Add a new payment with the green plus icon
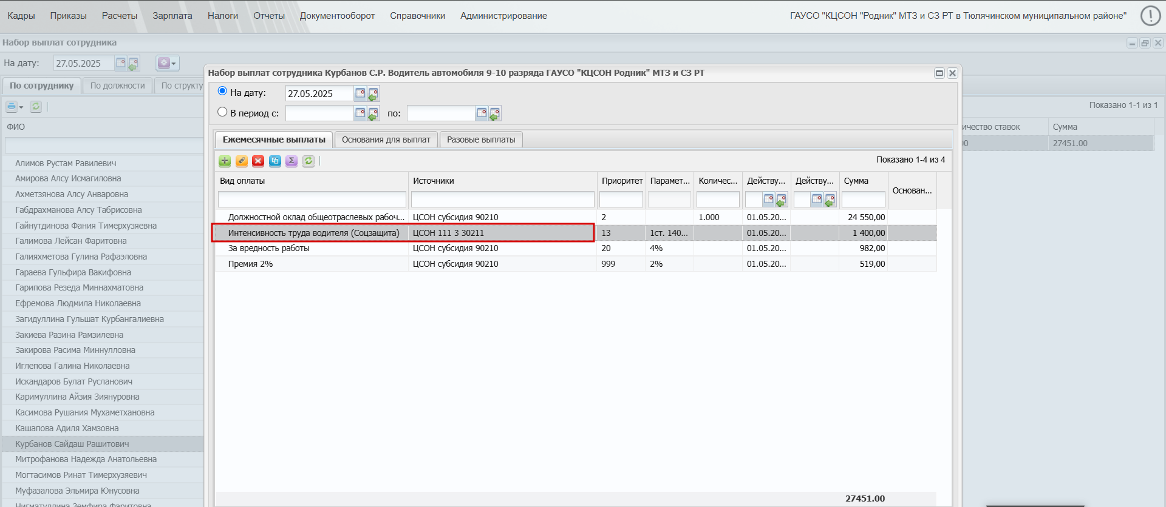This screenshot has width=1166, height=507. (225, 161)
